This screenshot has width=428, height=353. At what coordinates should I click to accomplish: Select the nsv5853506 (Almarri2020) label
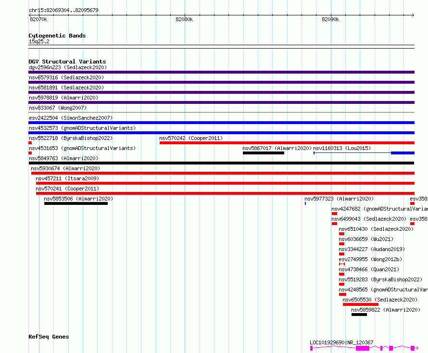pyautogui.click(x=78, y=199)
